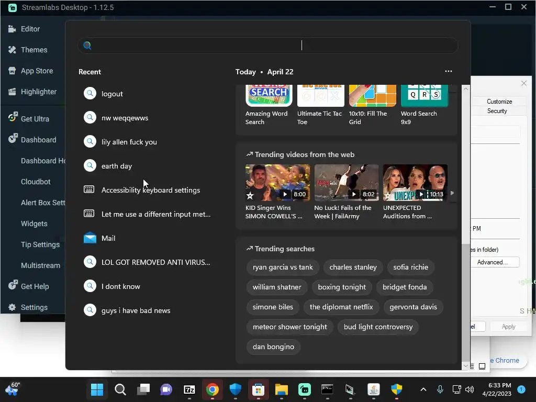Open Tip Settings in Streamlabs sidebar
536x402 pixels.
tap(40, 244)
